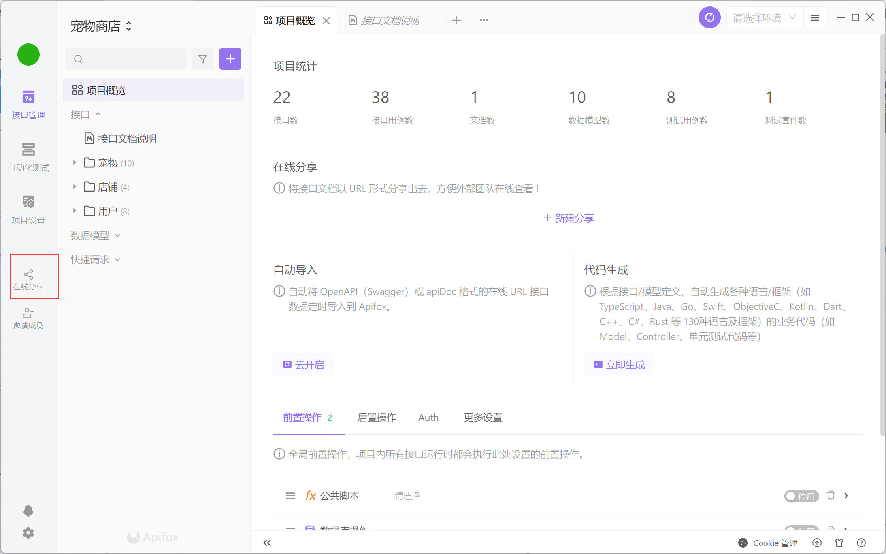Delete the 公共脚本 row with trash icon
Screen dimensions: 886x554
(831, 495)
